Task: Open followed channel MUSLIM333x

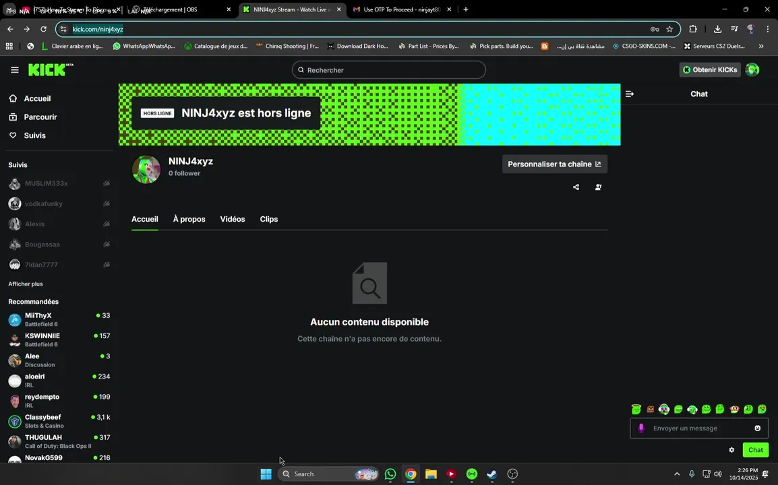Action: (x=59, y=183)
